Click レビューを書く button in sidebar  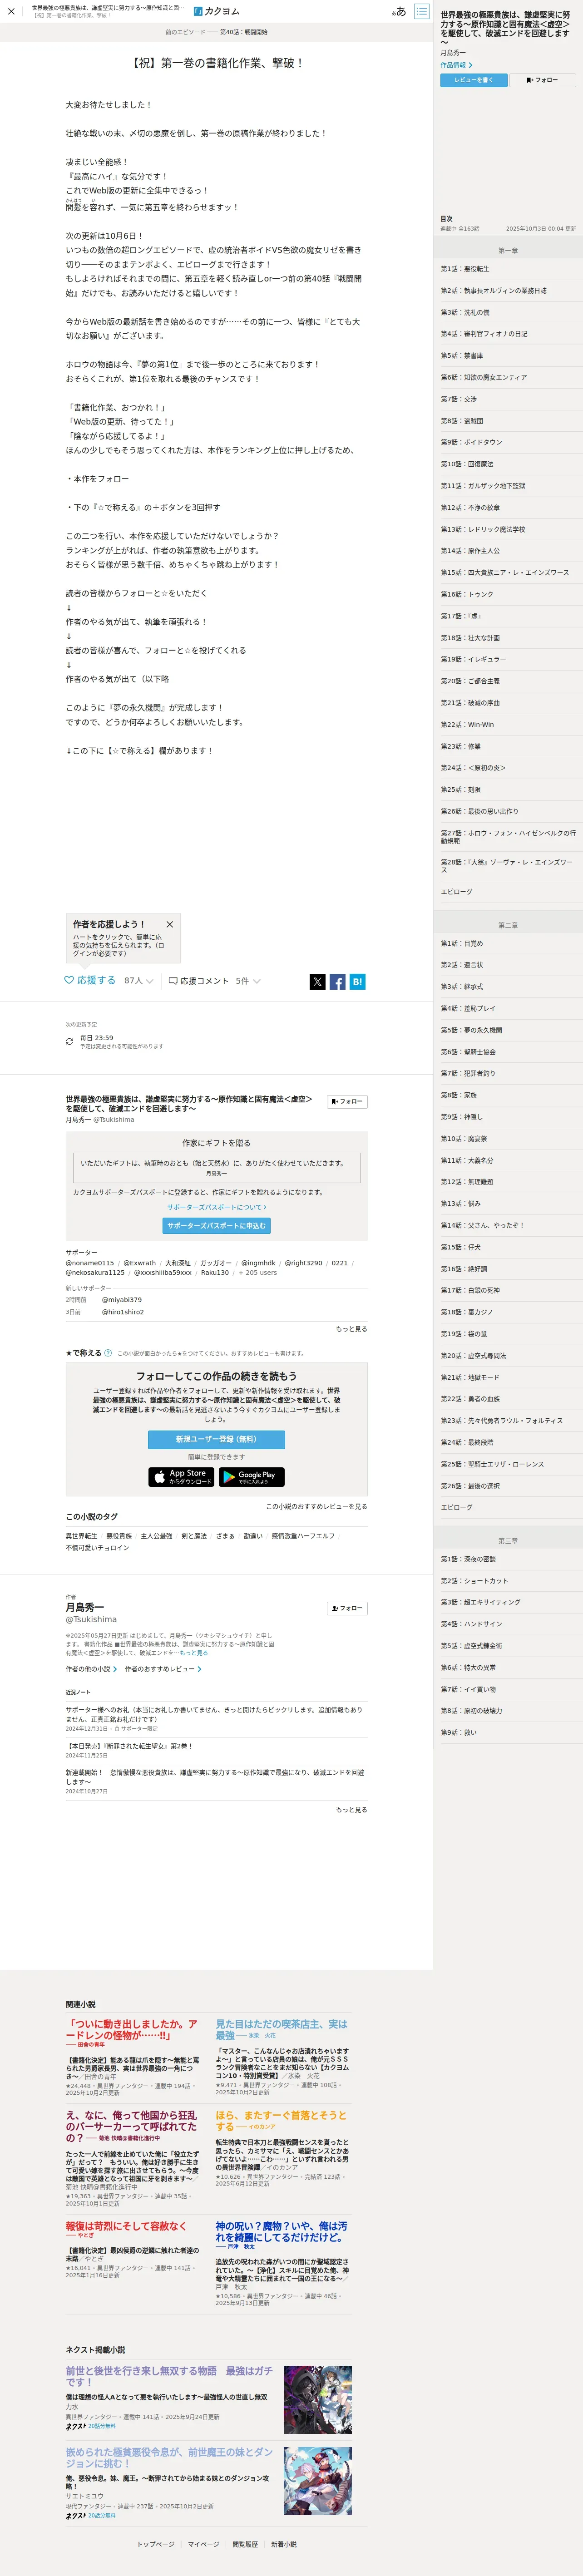tap(474, 80)
